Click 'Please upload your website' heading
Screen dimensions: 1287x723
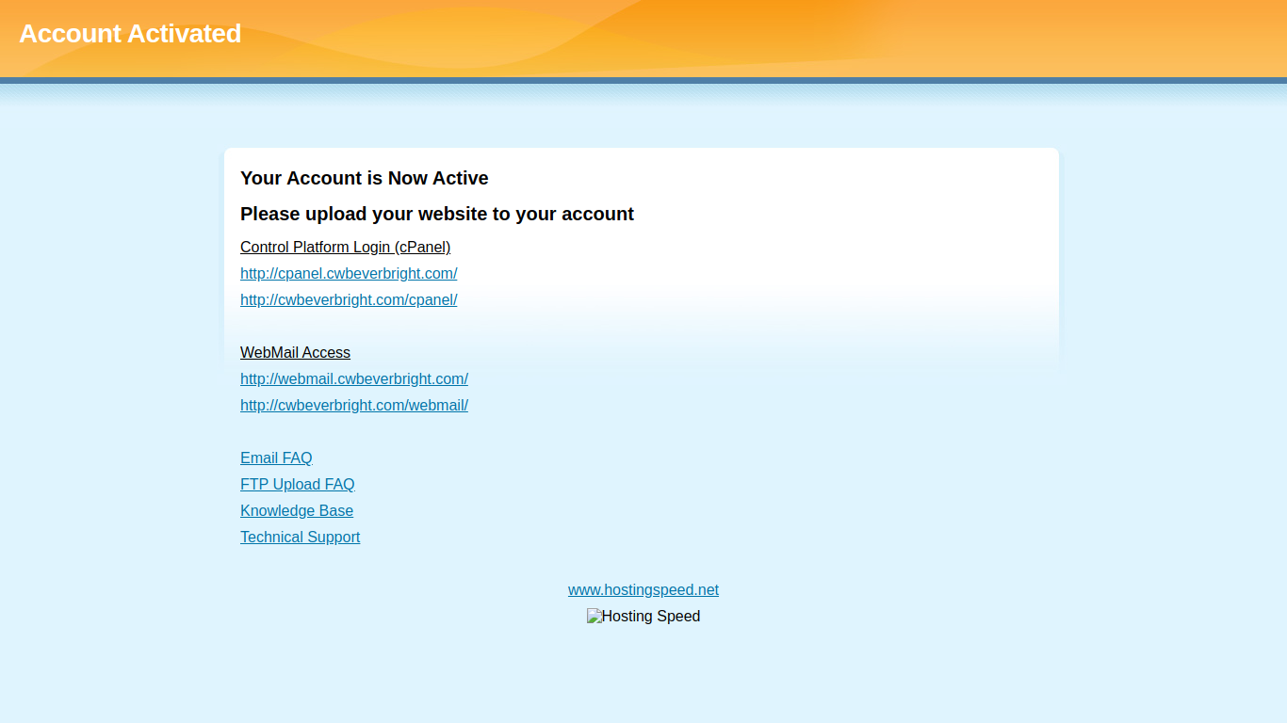(x=437, y=214)
